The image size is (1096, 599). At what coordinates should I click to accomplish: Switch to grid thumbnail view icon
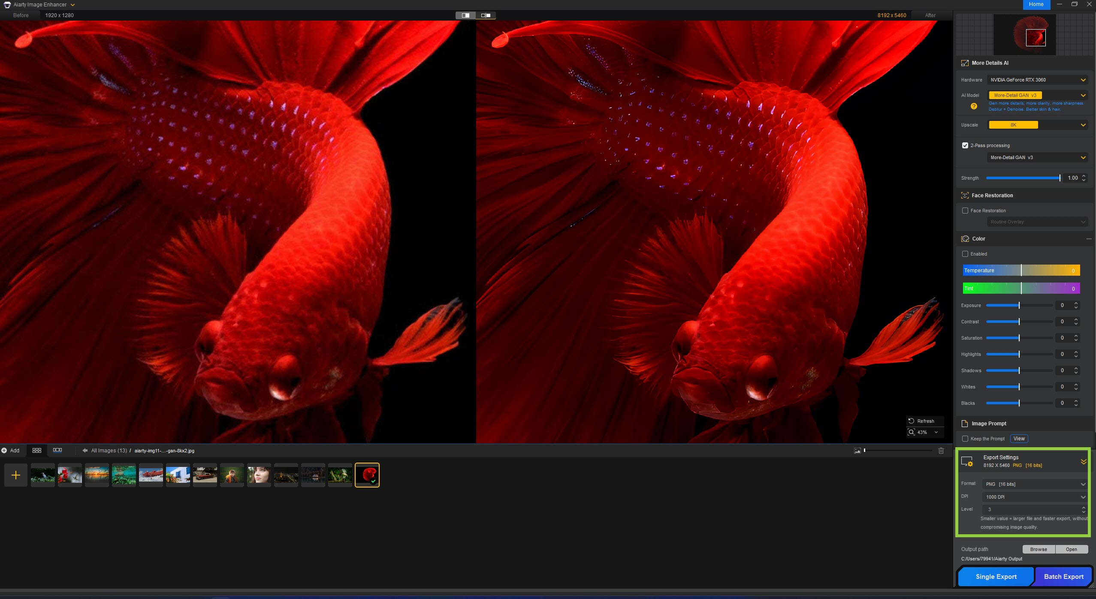(x=37, y=450)
